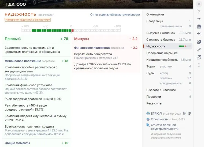Click the list icon right of ЕГРЮЛ date
Viewport: 204px width, 147px height.
(x=189, y=114)
